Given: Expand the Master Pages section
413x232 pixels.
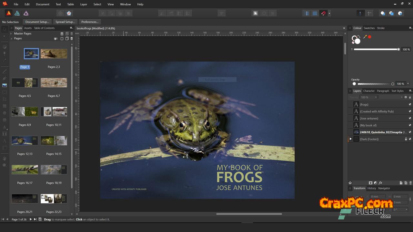Looking at the screenshot, I should (11, 34).
